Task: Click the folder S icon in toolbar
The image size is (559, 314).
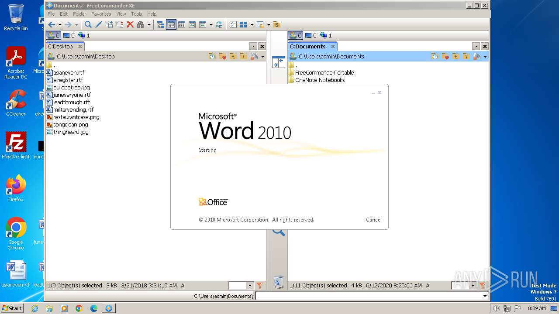Action: (x=277, y=25)
